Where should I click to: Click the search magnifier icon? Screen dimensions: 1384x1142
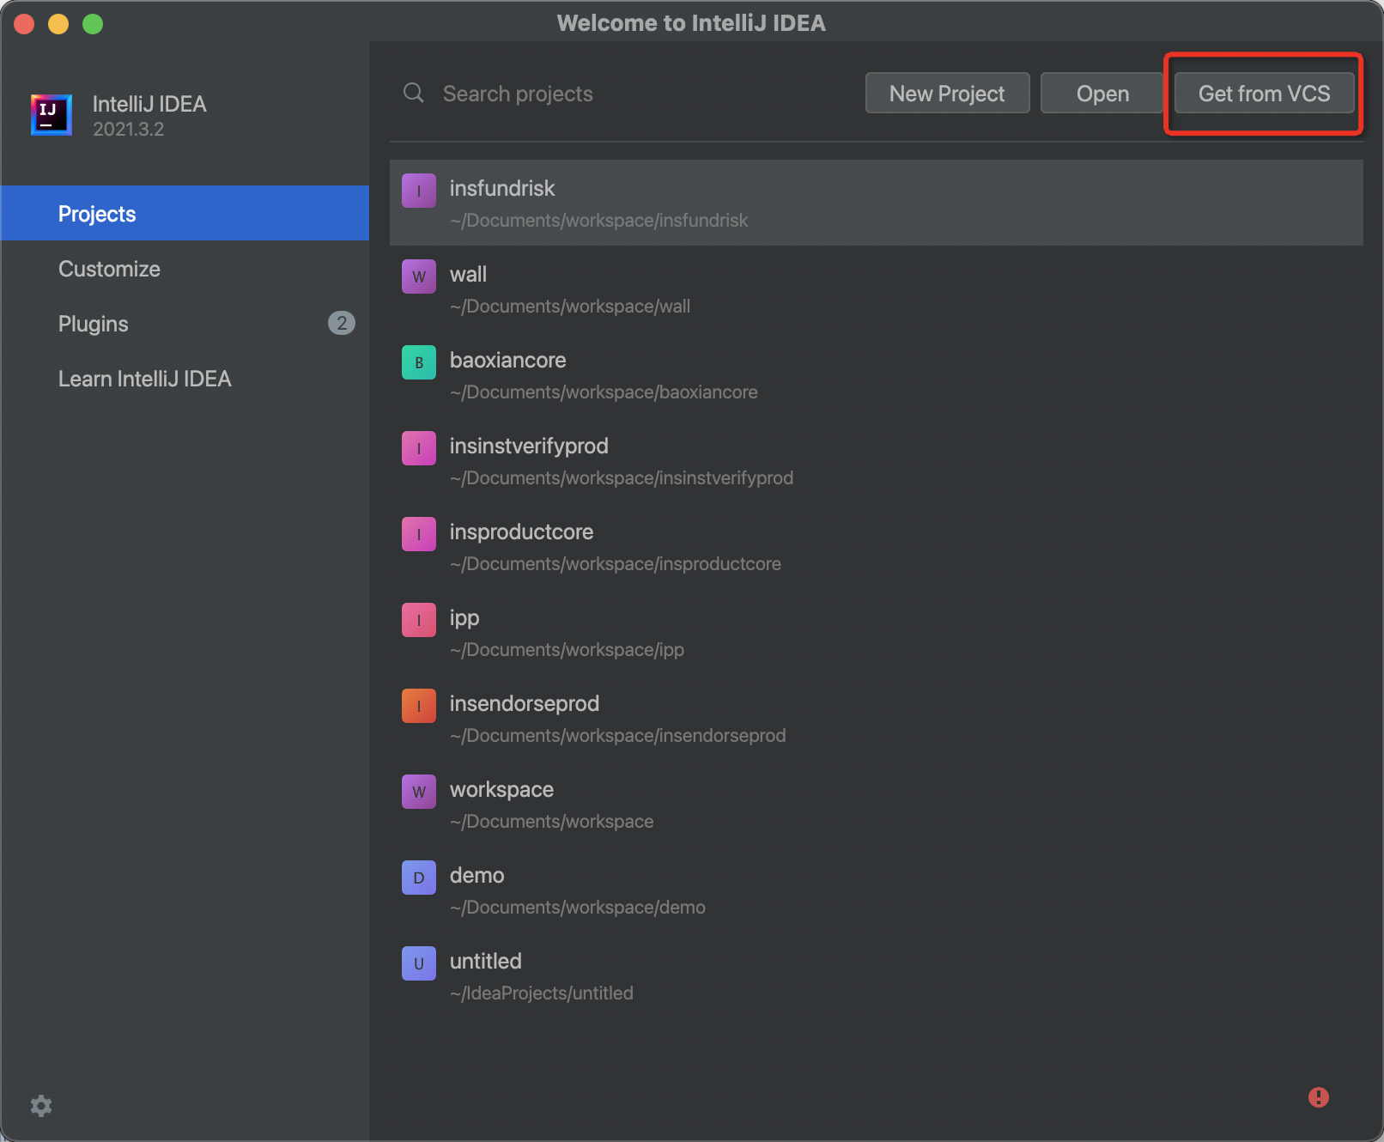[414, 93]
